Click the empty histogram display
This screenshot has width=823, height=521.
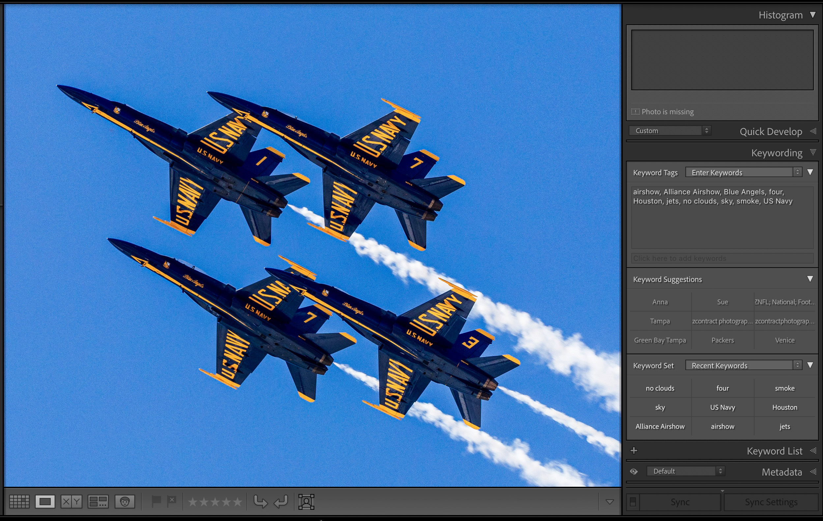tap(722, 60)
